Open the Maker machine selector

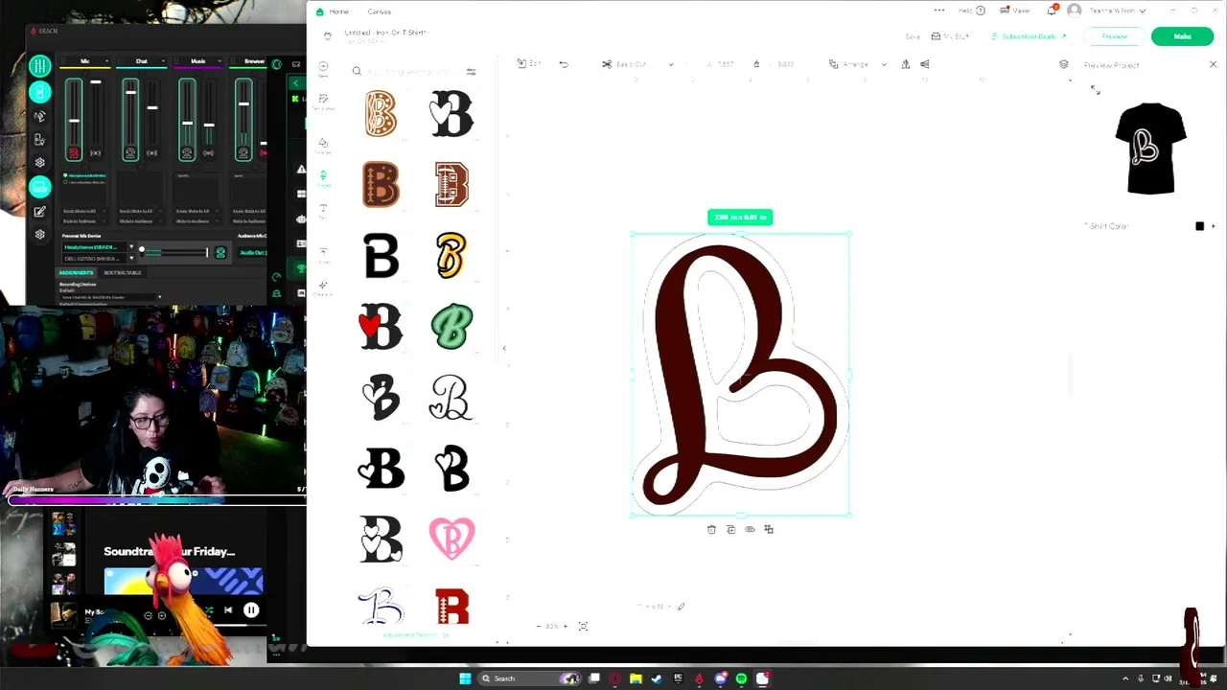point(1015,11)
